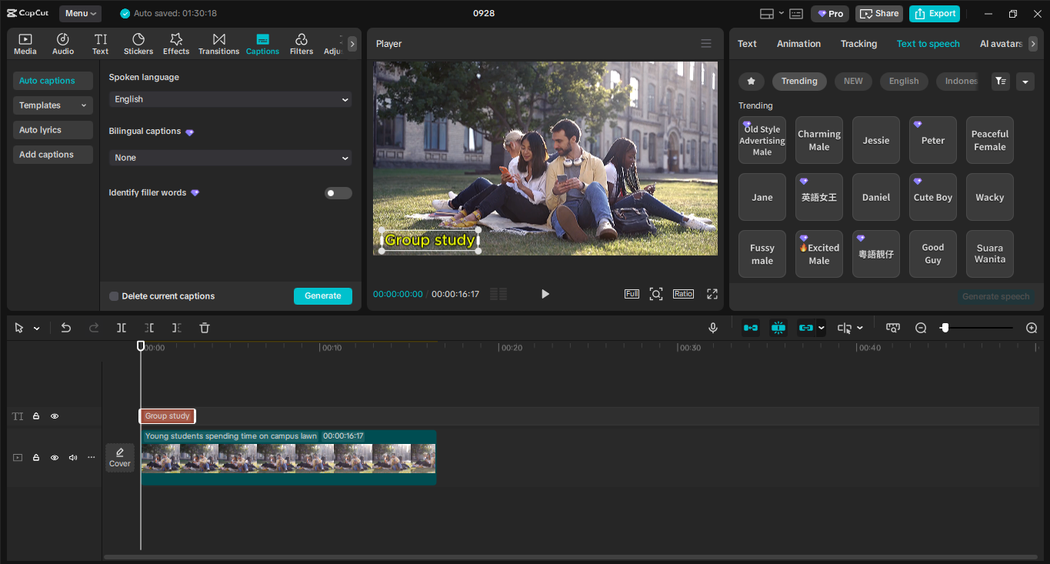Screen dimensions: 1050x564
Task: Open the Text to speech tab
Action: 928,44
